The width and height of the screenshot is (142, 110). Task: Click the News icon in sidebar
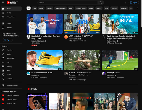point(3,70)
